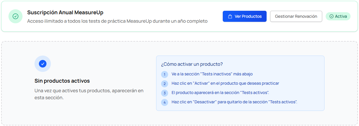359x126 pixels.
Task: Click the shopping bag icon in Ver Productos
Action: (x=230, y=16)
